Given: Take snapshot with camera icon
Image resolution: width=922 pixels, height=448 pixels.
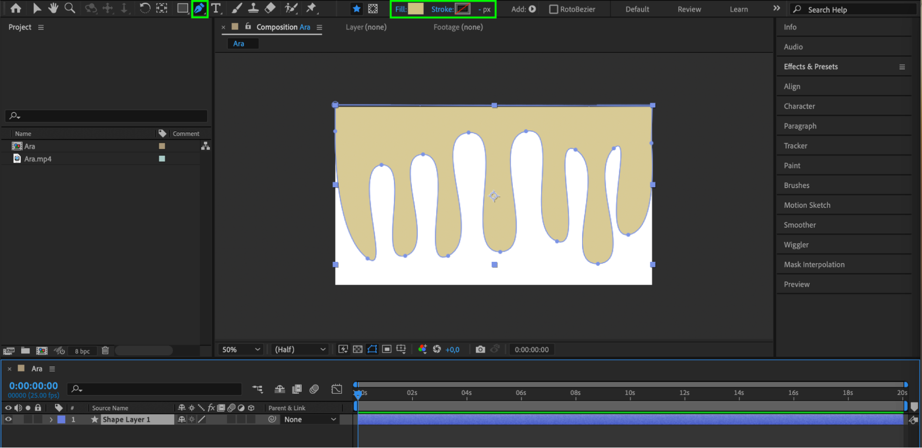Looking at the screenshot, I should tap(480, 349).
